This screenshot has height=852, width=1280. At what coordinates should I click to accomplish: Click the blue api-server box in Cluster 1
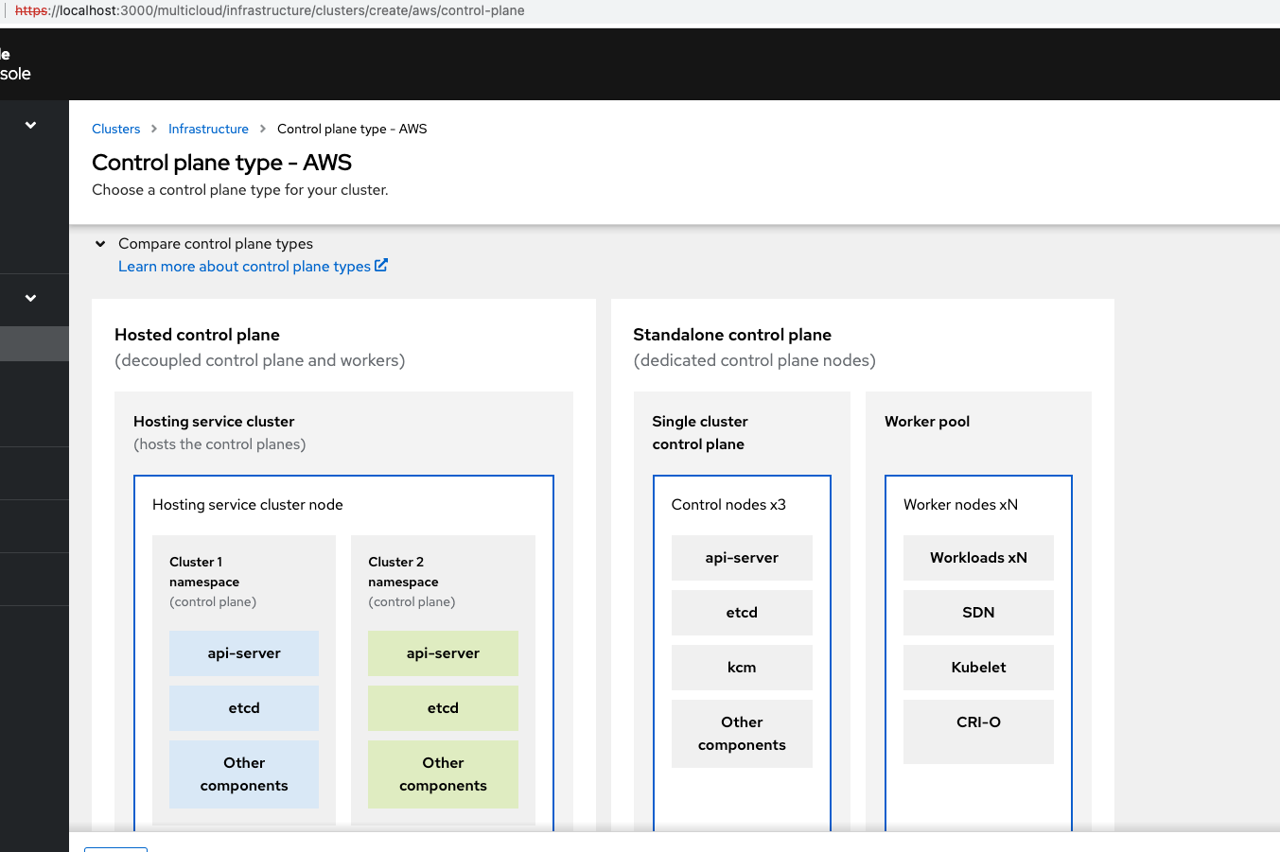coord(244,653)
